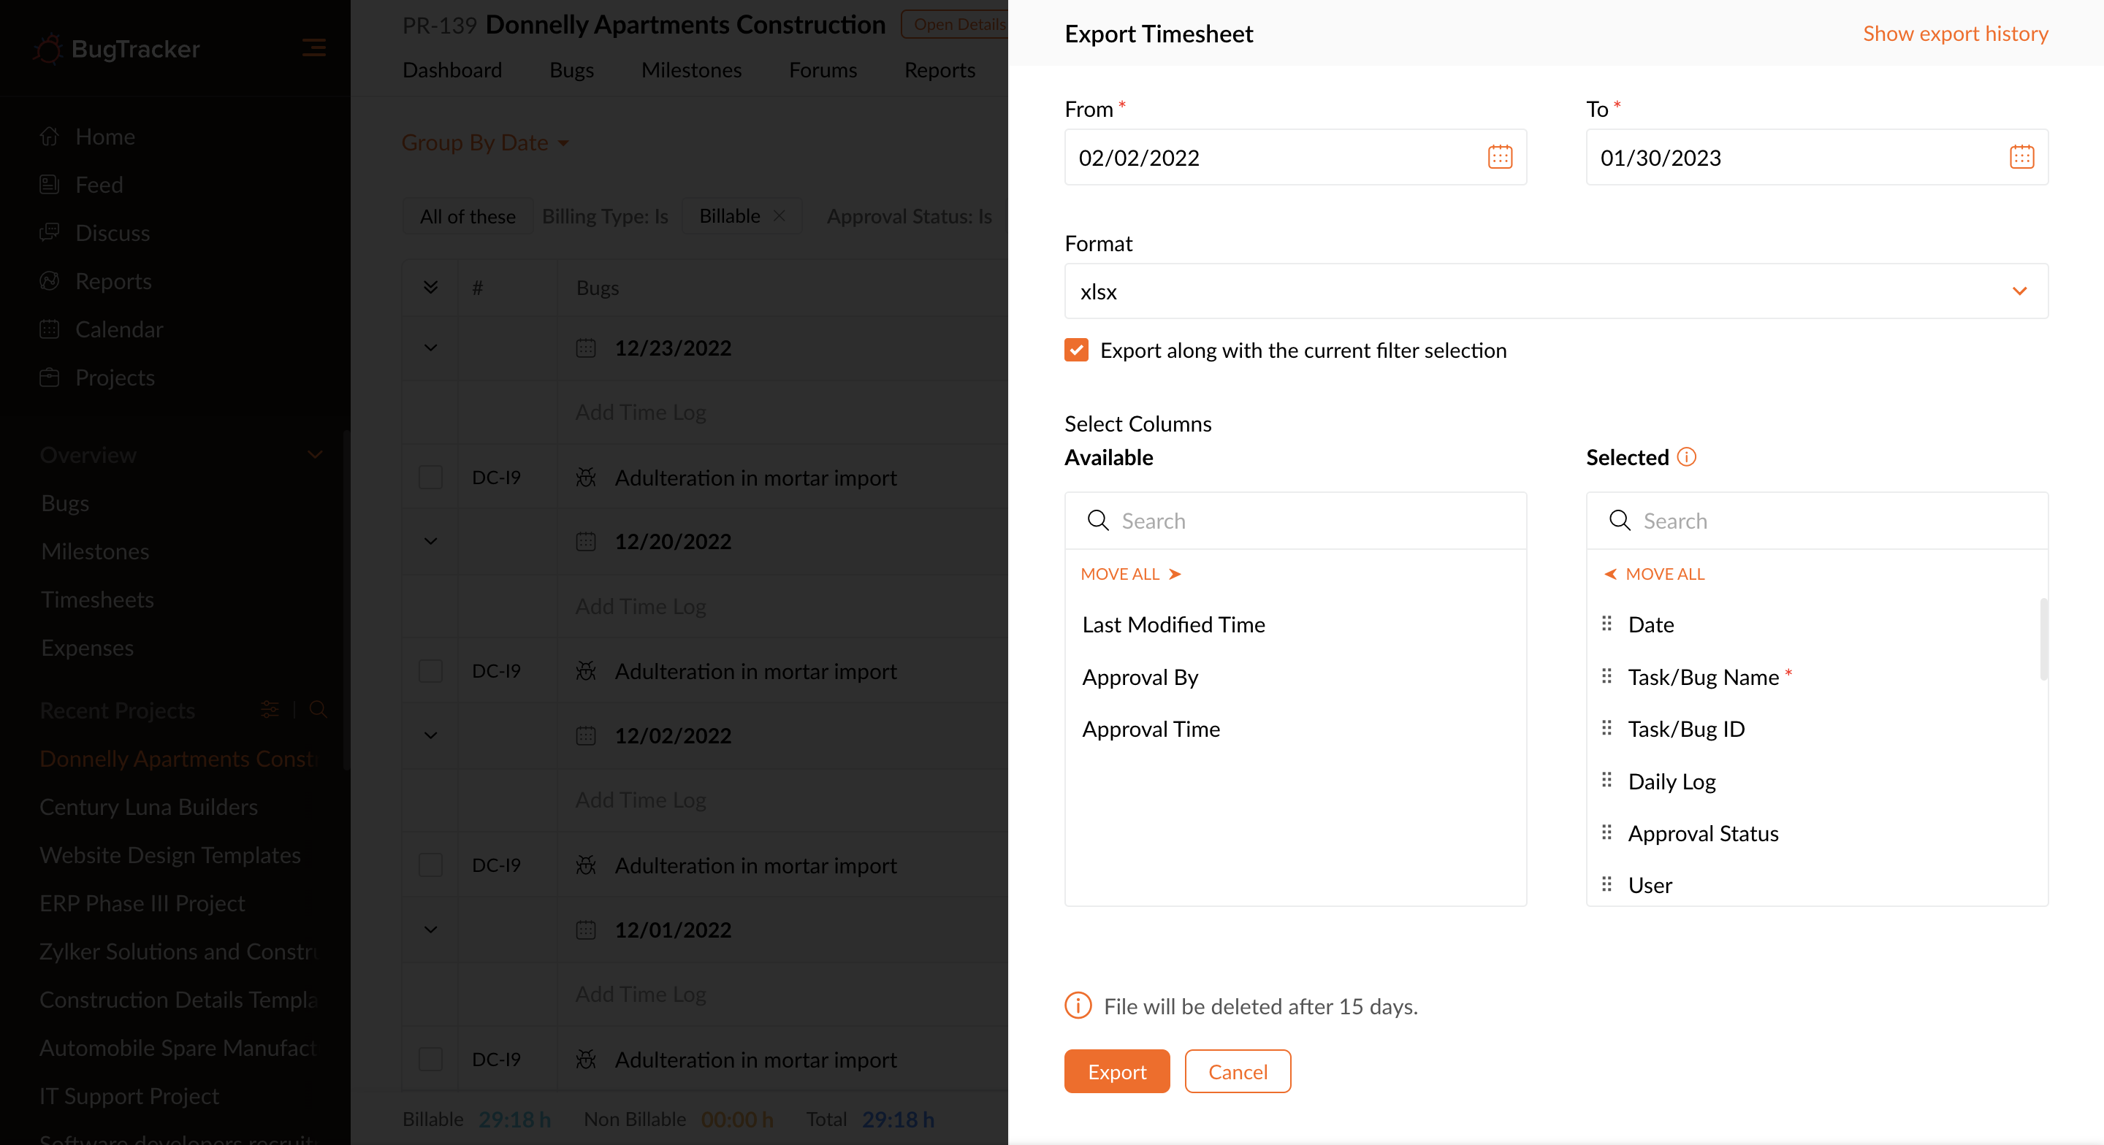Collapse the Overview section in sidebar
2104x1145 pixels.
(314, 454)
